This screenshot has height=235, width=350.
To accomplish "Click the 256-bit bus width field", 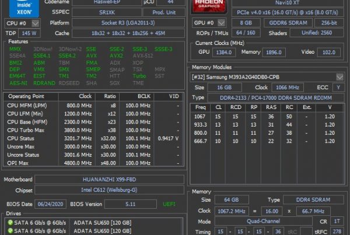I will 329,23.
